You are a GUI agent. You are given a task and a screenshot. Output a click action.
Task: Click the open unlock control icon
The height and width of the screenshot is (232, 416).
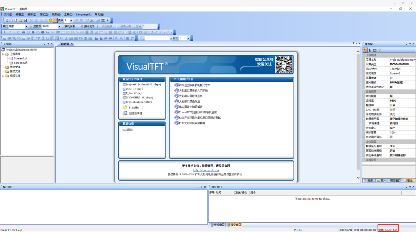[101, 38]
